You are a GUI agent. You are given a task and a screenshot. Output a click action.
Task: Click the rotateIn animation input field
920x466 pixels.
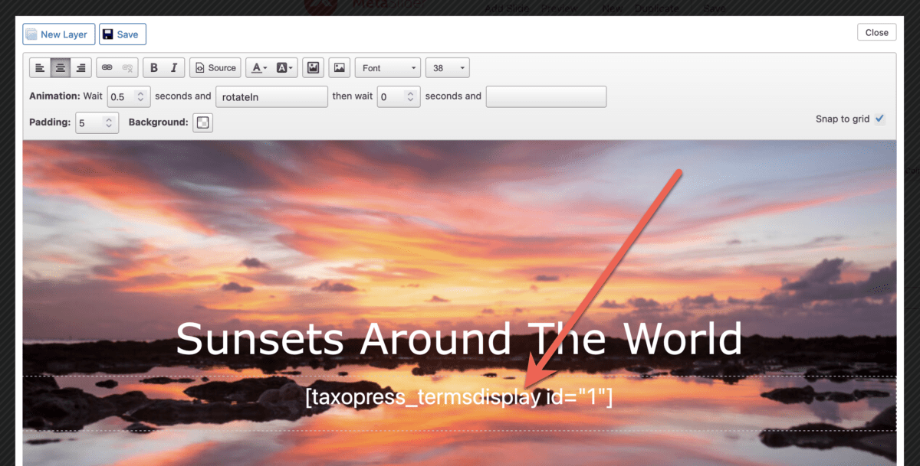[271, 96]
